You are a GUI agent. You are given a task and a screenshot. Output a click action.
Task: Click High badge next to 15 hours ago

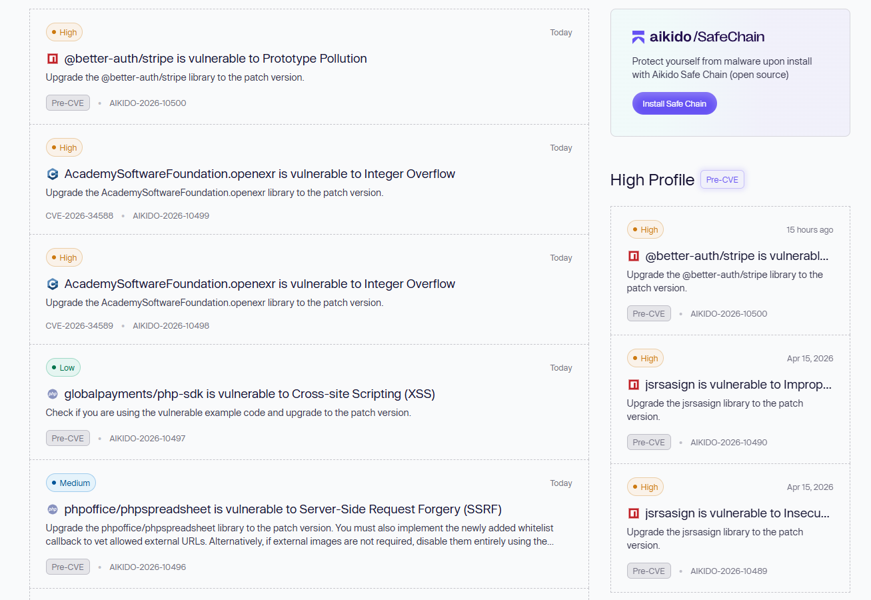pyautogui.click(x=645, y=229)
